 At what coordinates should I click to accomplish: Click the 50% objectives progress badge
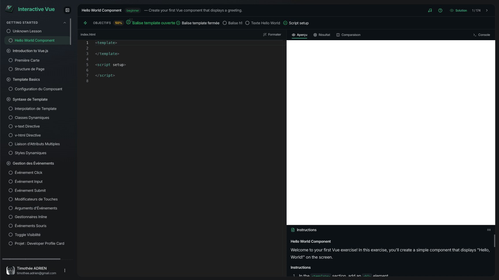[118, 23]
